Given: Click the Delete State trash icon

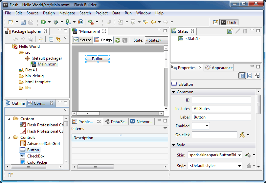Looking at the screenshot, I should [245, 31].
